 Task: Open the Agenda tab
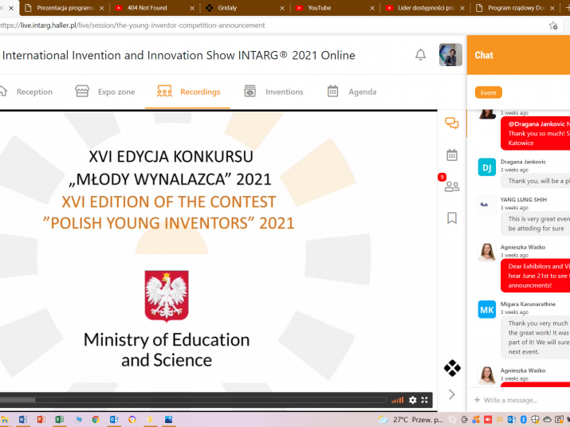[352, 92]
